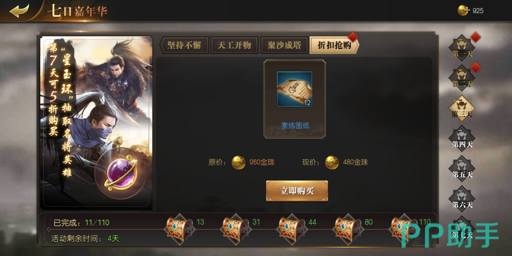Open the 13-point treasure chest
The height and width of the screenshot is (256, 512).
tap(180, 229)
